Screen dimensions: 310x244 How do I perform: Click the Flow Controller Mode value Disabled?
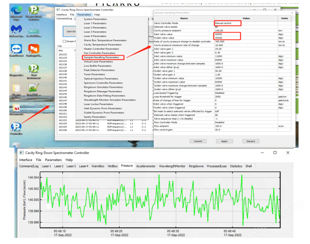[246, 122]
